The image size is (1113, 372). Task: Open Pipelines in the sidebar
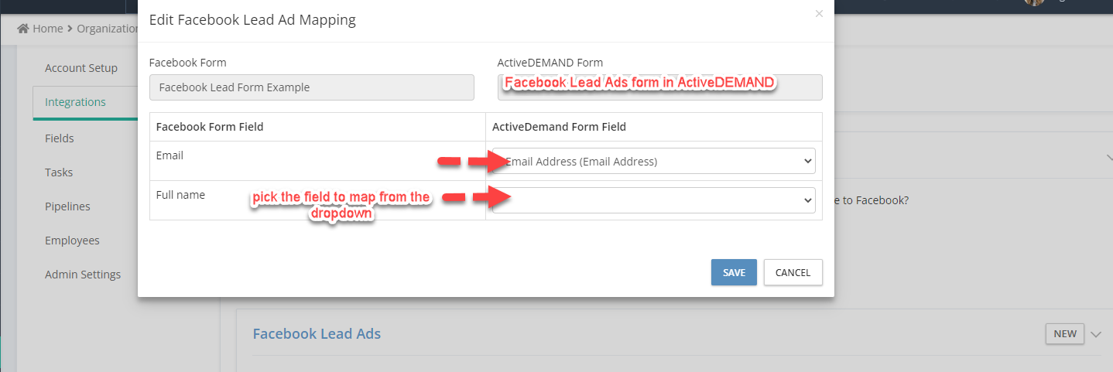coord(67,206)
